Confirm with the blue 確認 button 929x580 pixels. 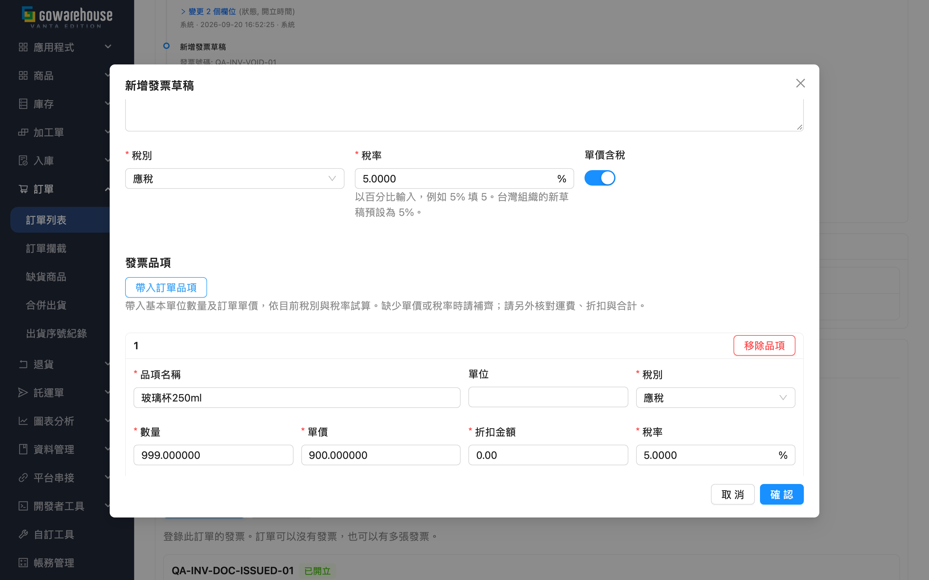point(782,495)
